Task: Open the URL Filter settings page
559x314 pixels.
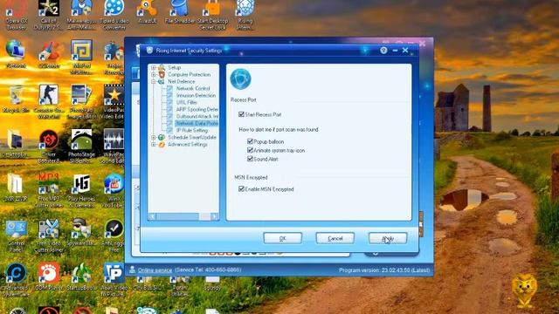Action: [186, 102]
